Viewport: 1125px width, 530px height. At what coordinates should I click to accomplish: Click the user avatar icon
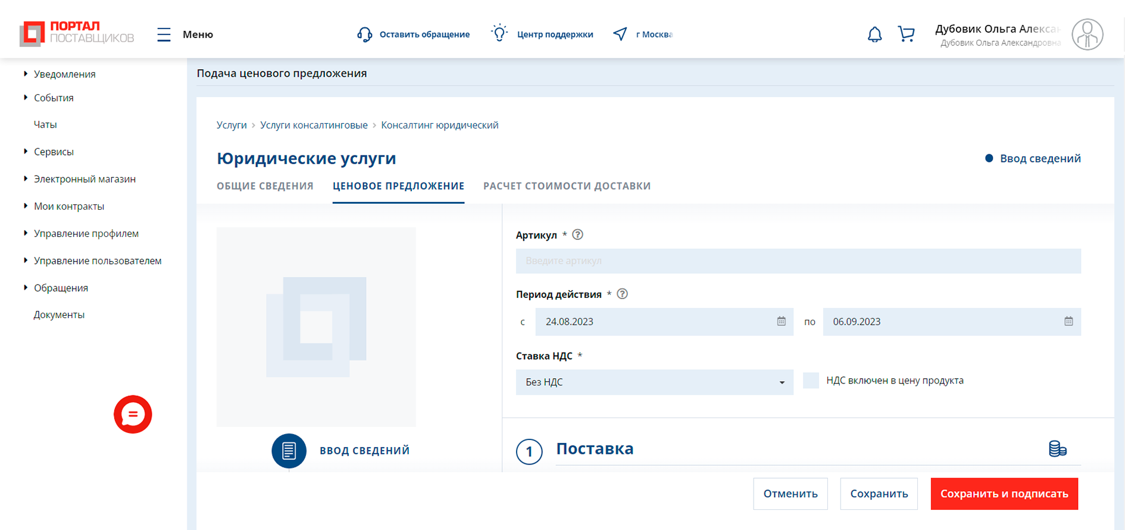coord(1087,35)
